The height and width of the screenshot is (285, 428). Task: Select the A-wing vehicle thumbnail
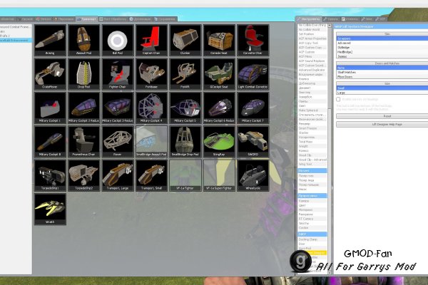pos(50,41)
